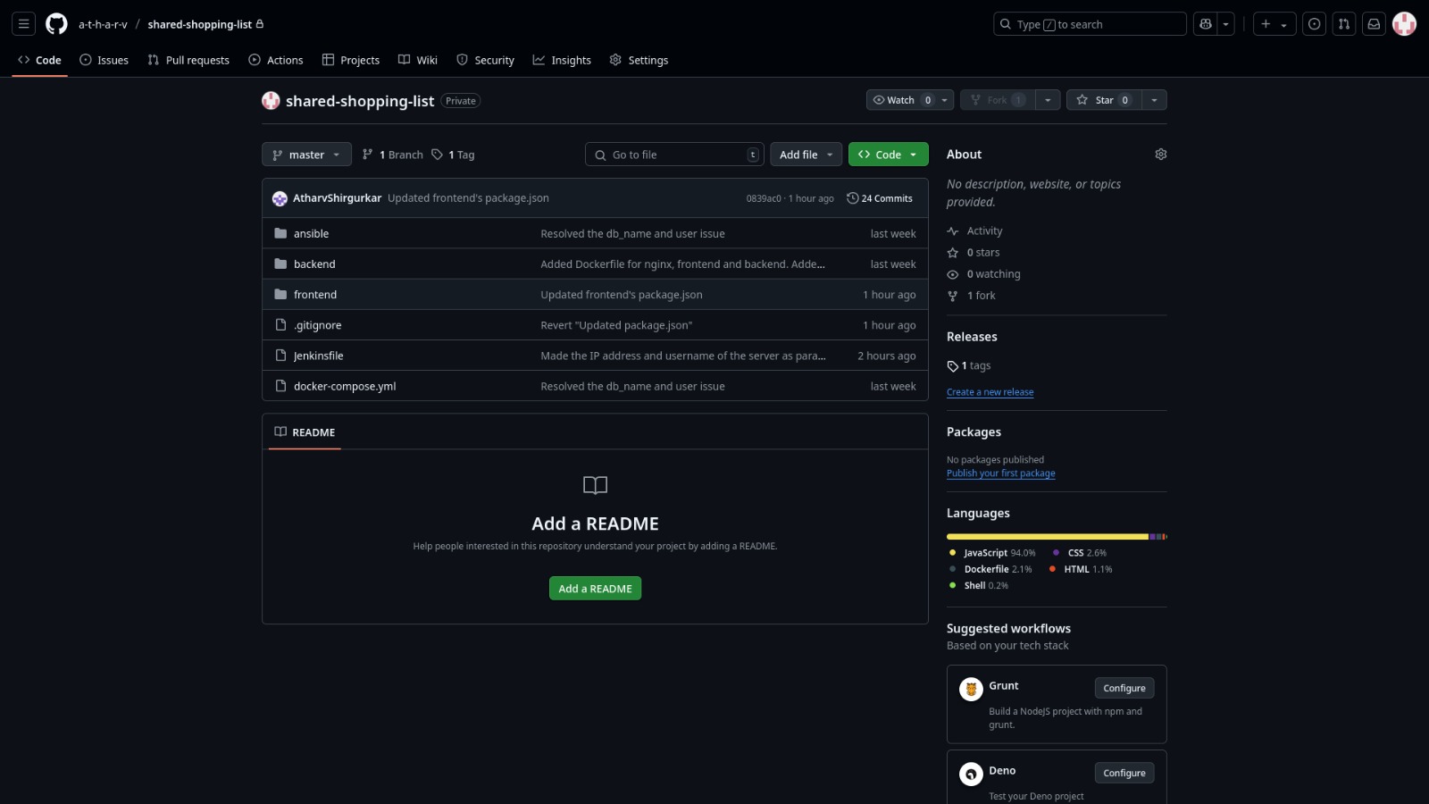Screen dimensions: 1429x804
Task: Focus the Type / to search field
Action: point(1090,24)
